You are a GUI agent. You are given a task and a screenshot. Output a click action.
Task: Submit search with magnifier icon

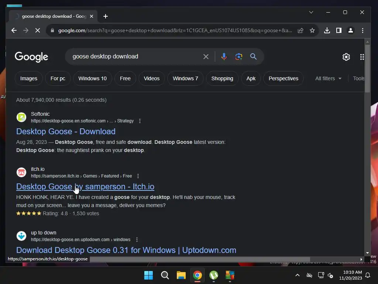[x=253, y=57]
